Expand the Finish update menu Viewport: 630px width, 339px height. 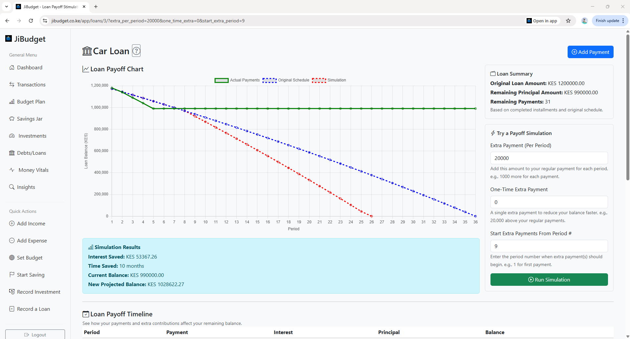(x=610, y=21)
